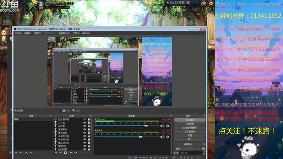This screenshot has width=283, height=159.
Task: Open the 视图(V) menu
Action: 38,33
